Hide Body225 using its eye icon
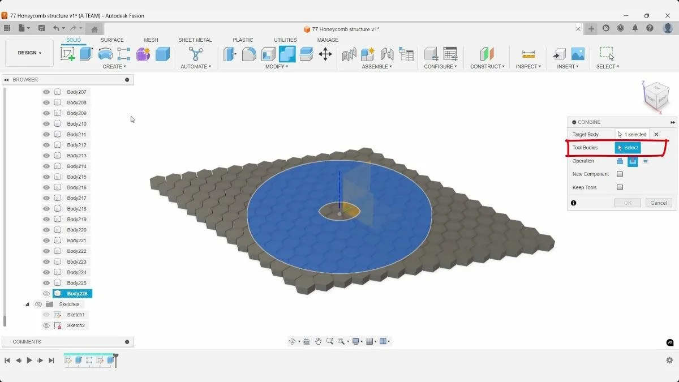 46,283
